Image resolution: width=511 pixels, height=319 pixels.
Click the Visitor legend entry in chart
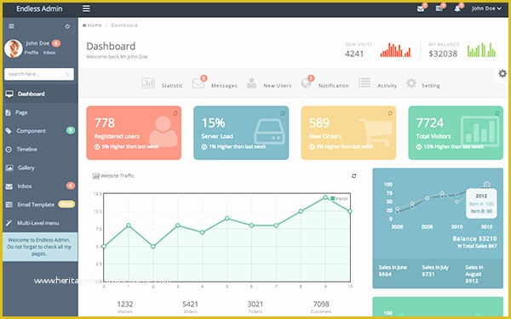coord(340,198)
